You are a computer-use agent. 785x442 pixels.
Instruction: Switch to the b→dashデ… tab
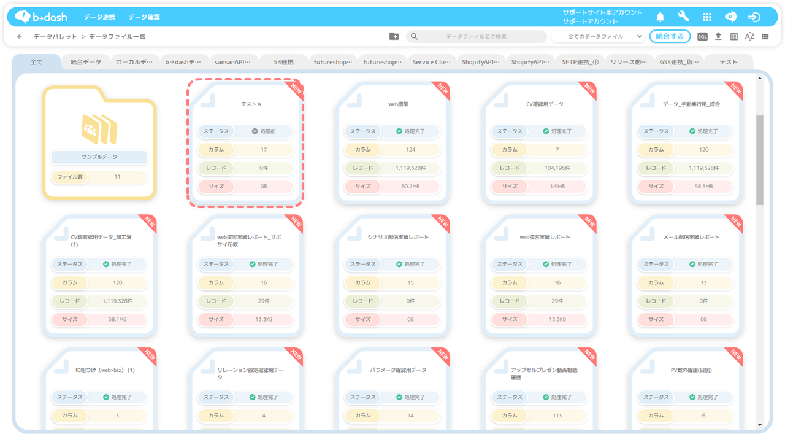coord(183,62)
